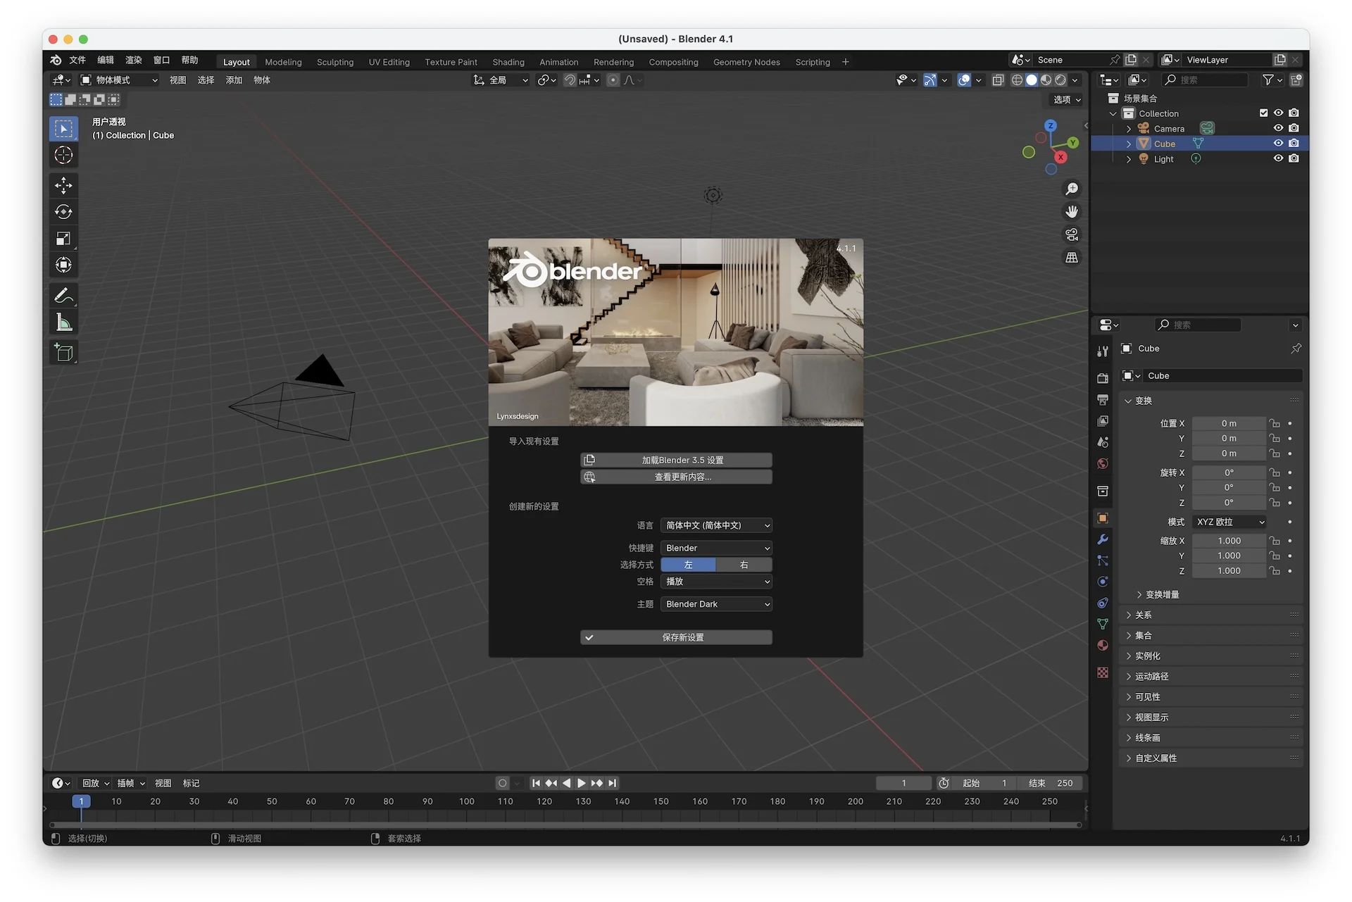This screenshot has width=1352, height=902.
Task: Open the Material properties tab
Action: [1103, 646]
